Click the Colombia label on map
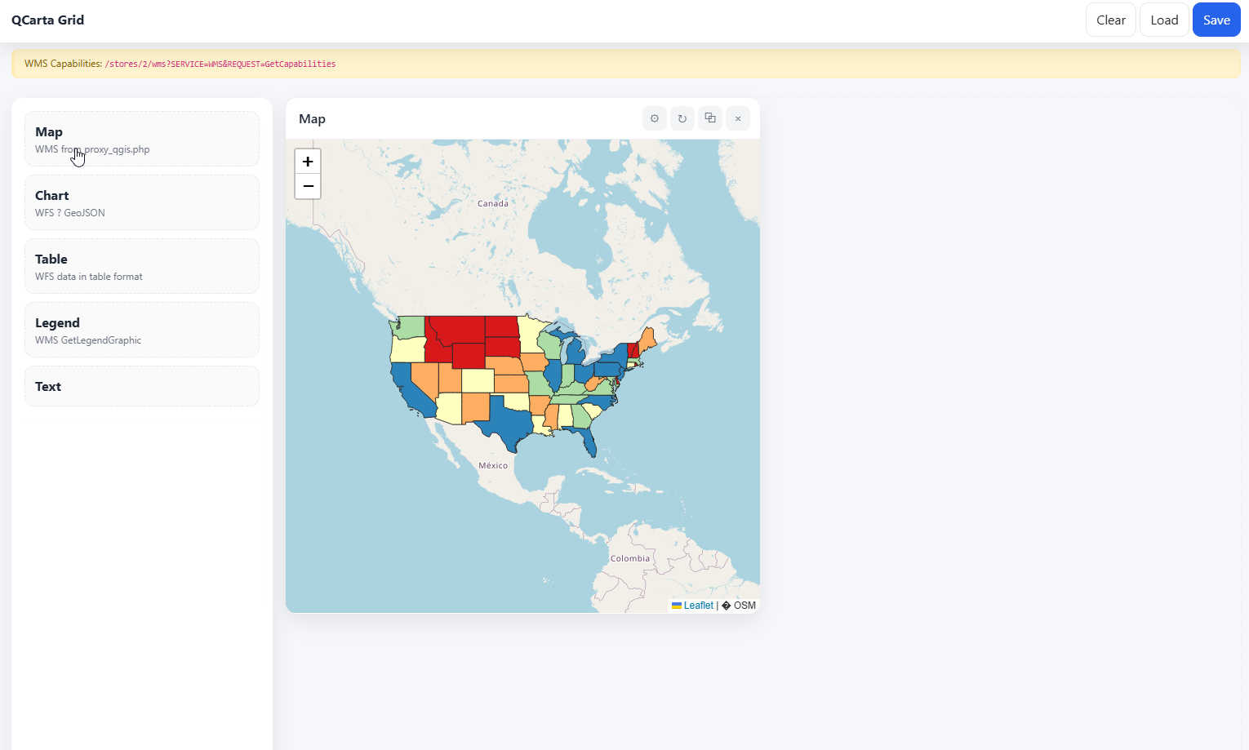The width and height of the screenshot is (1249, 750). pos(630,559)
